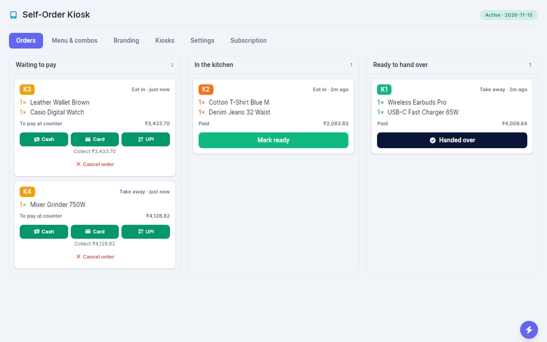Select the Cotton T-Shirt Blue M item
The height and width of the screenshot is (342, 547).
pos(239,102)
